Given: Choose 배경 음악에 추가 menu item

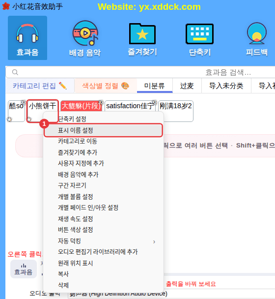Looking at the screenshot, I should [x=103, y=175].
